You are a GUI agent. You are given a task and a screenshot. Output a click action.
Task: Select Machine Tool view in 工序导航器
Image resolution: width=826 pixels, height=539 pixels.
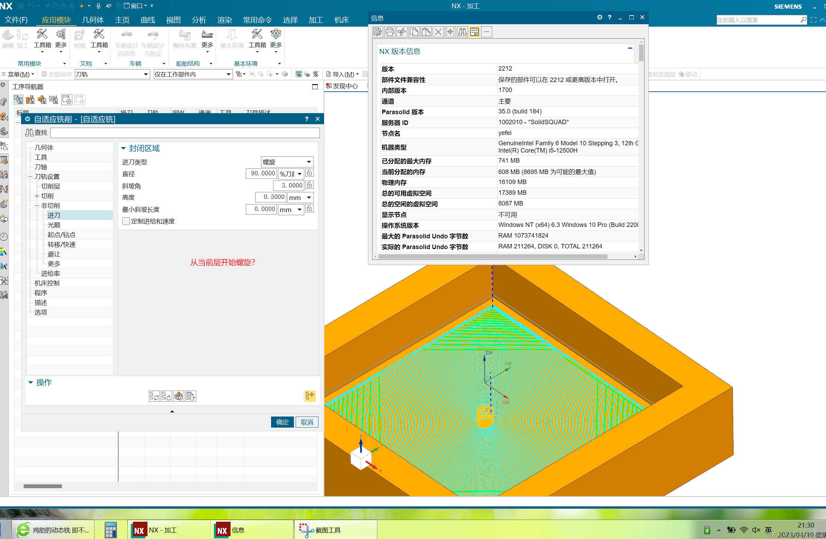point(30,100)
